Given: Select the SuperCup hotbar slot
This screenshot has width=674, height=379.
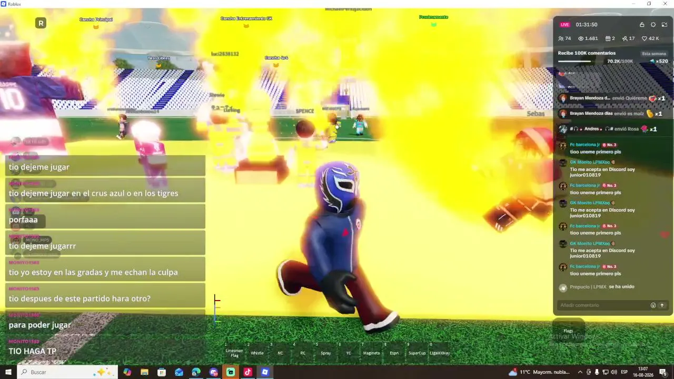Looking at the screenshot, I should tap(417, 352).
